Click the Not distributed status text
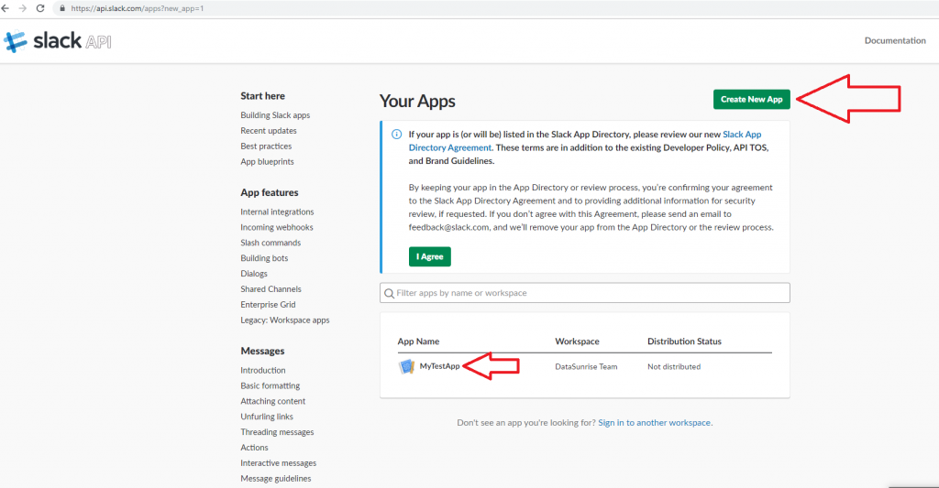 click(x=674, y=366)
